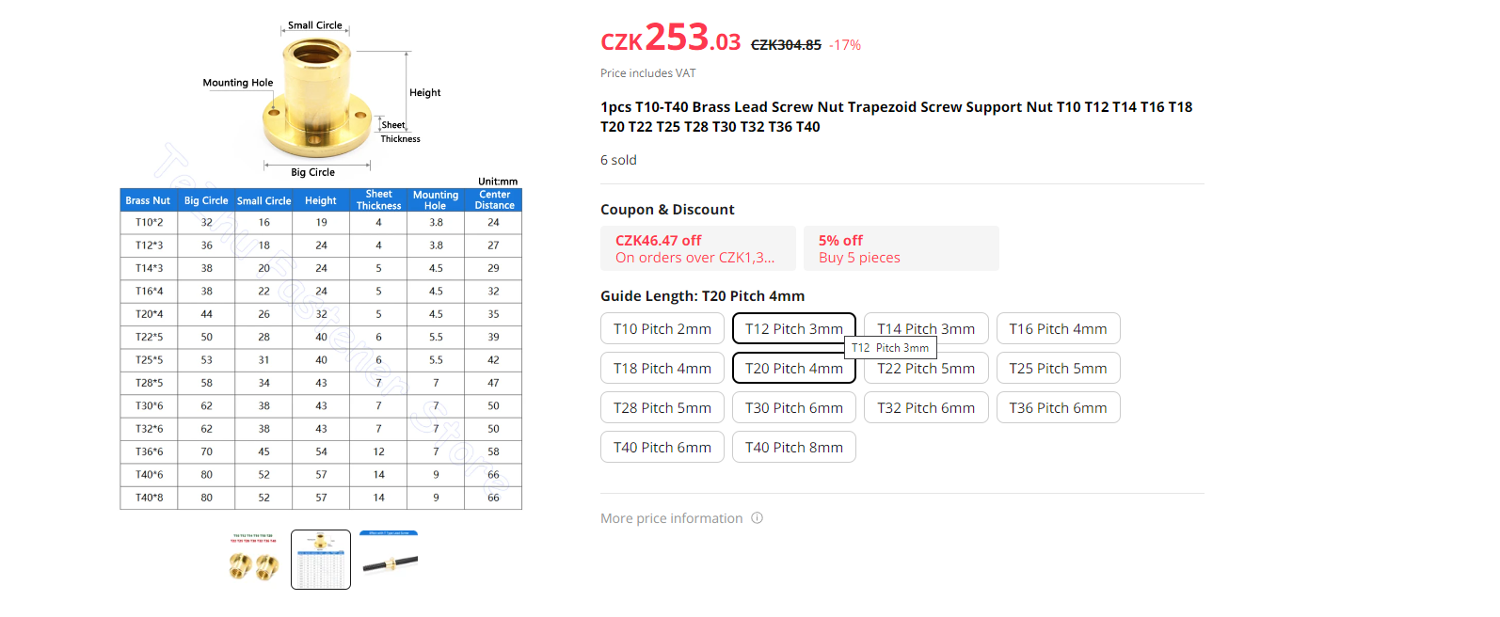Choose the T30 Pitch 6mm option
Viewport: 1500px width, 617px height.
(793, 408)
